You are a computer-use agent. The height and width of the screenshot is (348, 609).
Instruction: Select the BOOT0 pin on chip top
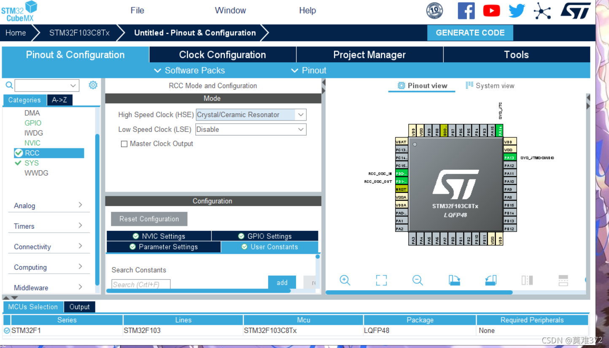click(x=445, y=130)
